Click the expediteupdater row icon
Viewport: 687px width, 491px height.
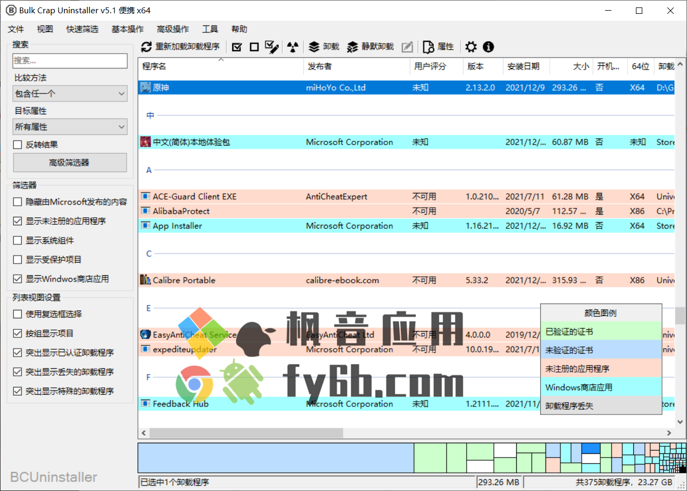(145, 349)
